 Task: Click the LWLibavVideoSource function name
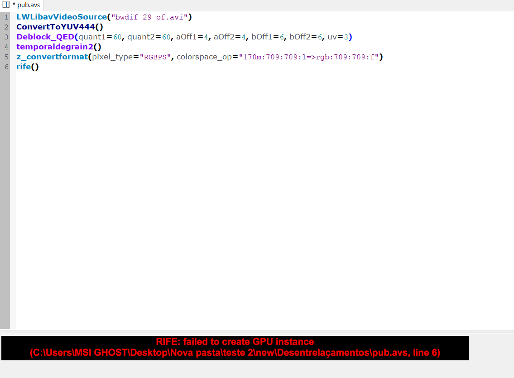tap(62, 17)
